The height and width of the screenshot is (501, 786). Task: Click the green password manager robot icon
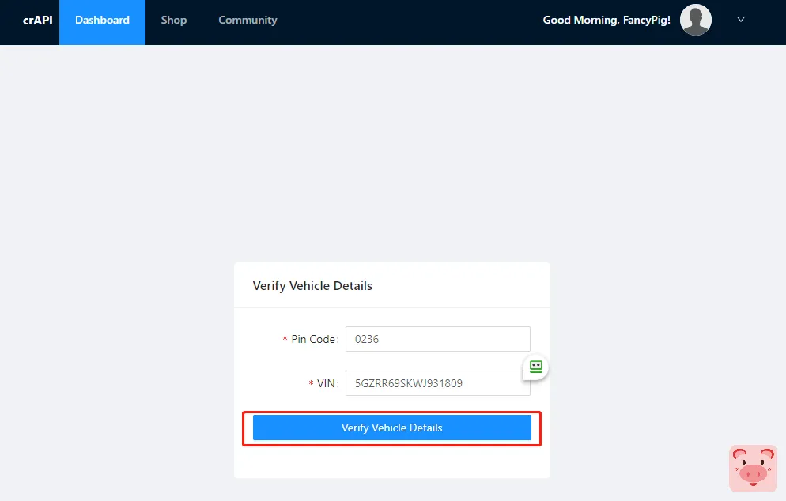pyautogui.click(x=535, y=367)
